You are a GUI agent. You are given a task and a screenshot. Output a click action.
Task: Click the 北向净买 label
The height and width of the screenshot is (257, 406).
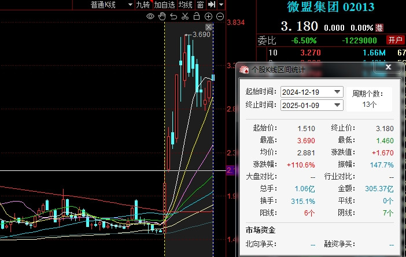(261, 244)
